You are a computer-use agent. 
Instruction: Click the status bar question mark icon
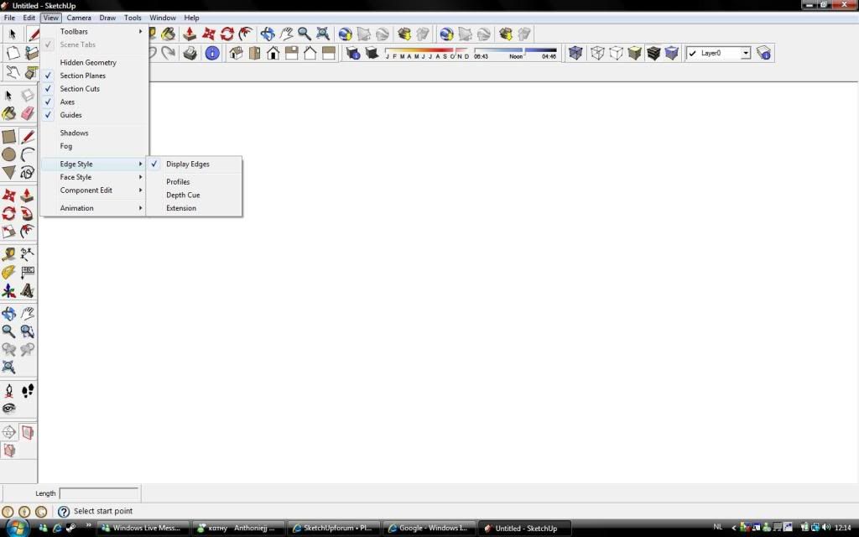(64, 511)
